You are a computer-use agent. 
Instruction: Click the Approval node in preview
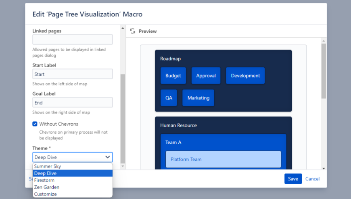click(206, 76)
